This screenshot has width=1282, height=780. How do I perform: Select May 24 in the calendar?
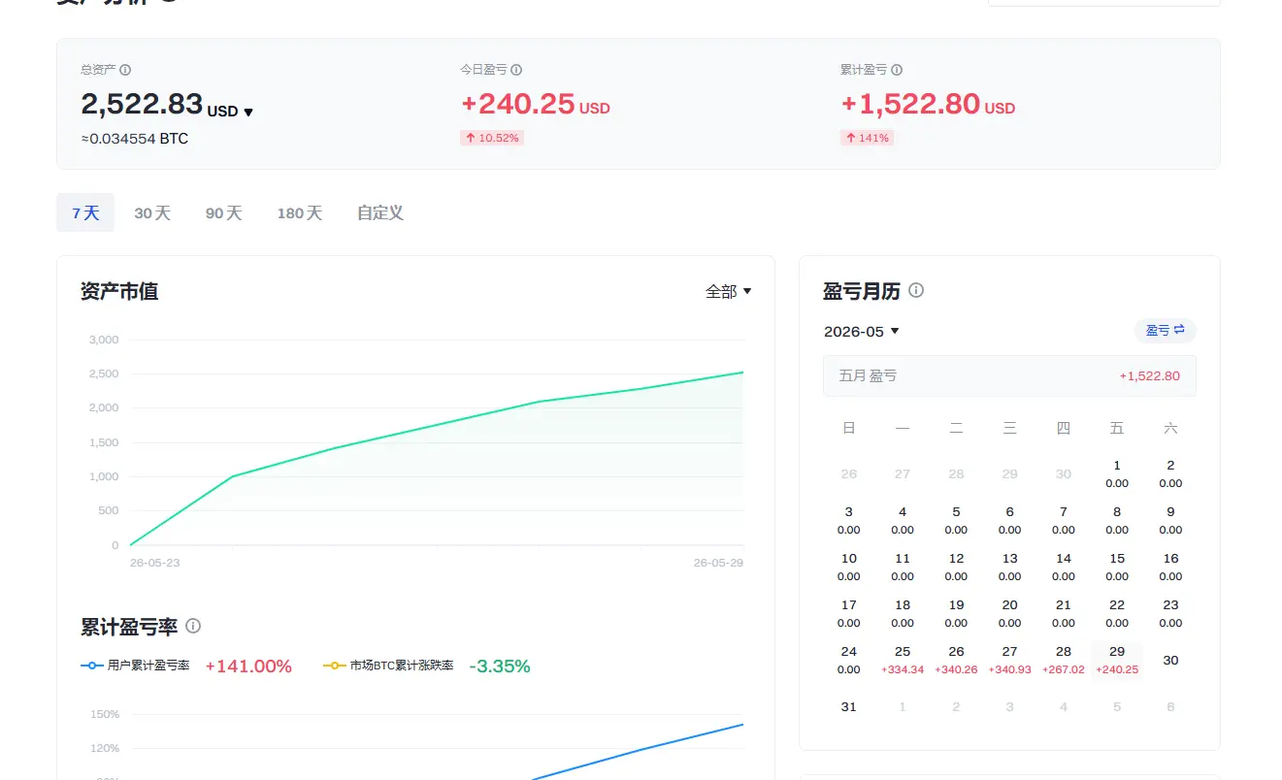[x=849, y=660]
